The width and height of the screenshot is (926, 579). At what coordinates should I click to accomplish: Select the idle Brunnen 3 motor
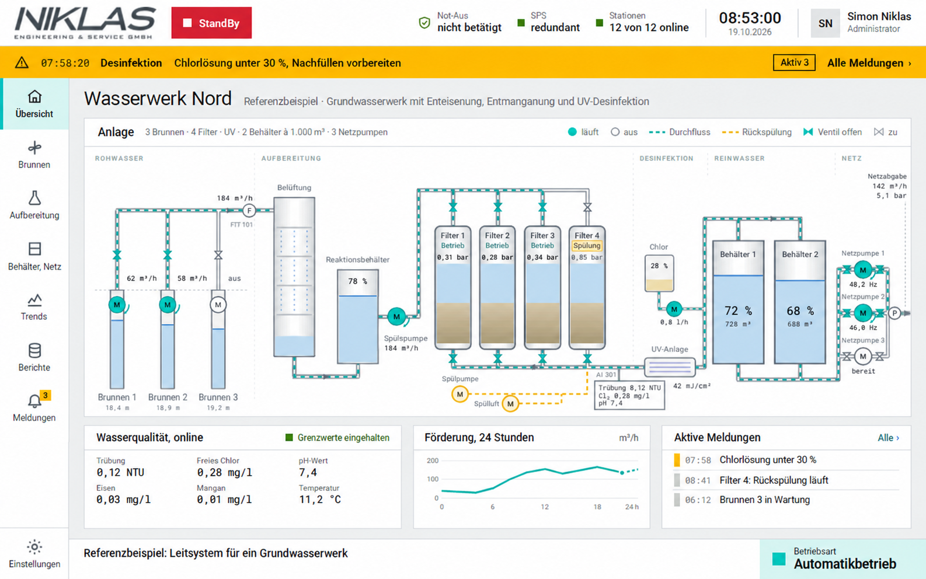point(218,305)
